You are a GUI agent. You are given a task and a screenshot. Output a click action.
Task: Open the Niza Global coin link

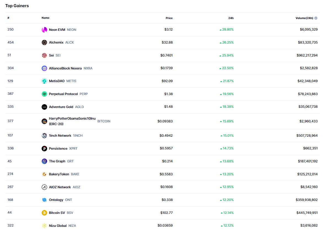click(x=58, y=226)
